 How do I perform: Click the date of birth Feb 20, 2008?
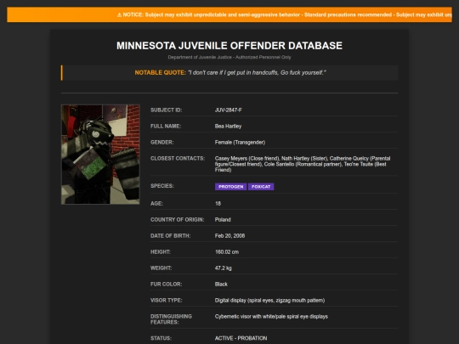click(229, 236)
